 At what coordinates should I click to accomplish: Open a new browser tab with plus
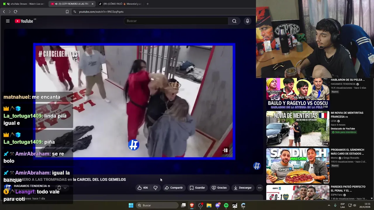click(x=148, y=4)
